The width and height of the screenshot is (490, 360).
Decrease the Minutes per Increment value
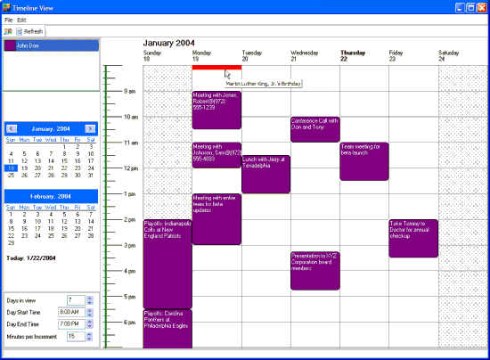click(90, 339)
